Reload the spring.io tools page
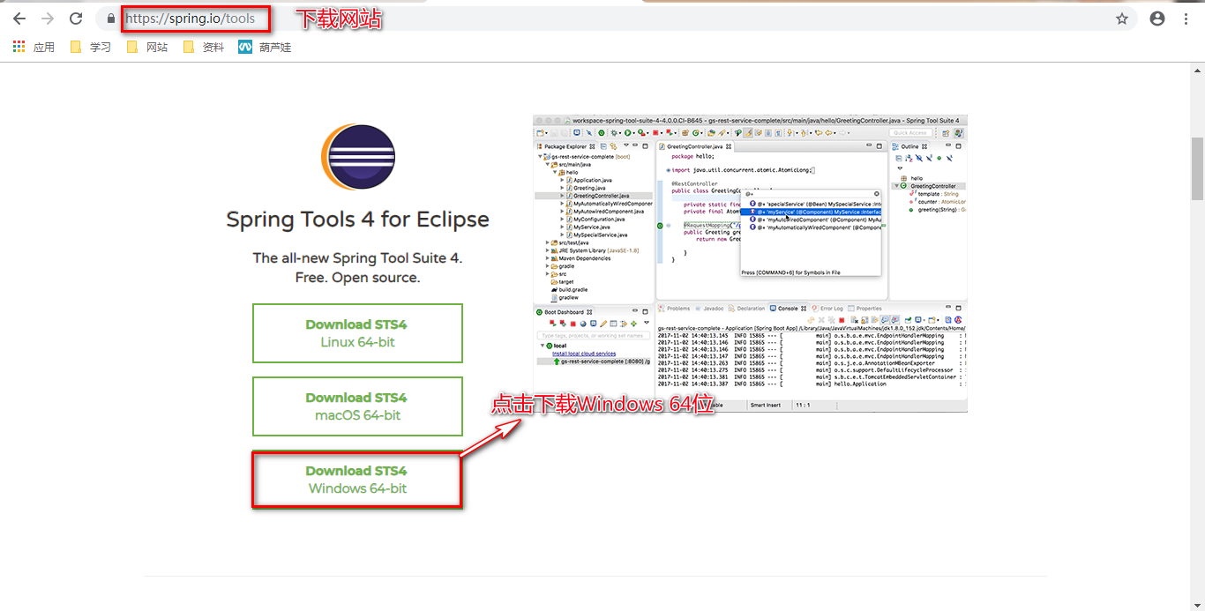Screen dimensions: 1205x611 click(x=76, y=19)
